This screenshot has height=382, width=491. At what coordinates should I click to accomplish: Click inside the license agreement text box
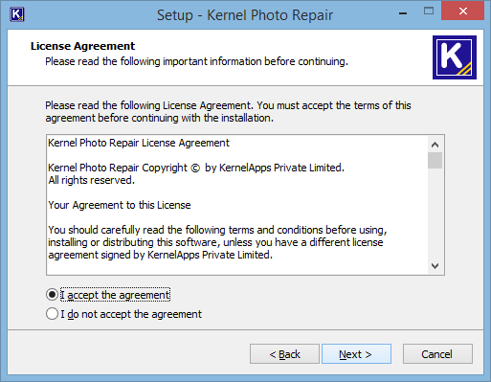(237, 205)
